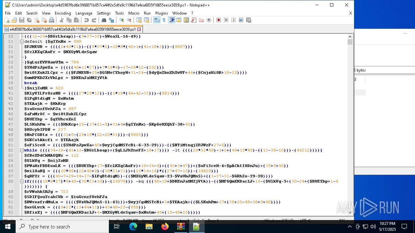
Task: Open the Macro menu
Action: (x=134, y=13)
